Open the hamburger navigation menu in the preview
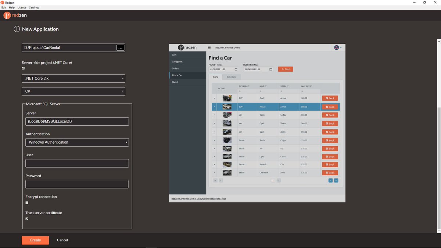Screen dimensions: 441x248 click(209, 47)
